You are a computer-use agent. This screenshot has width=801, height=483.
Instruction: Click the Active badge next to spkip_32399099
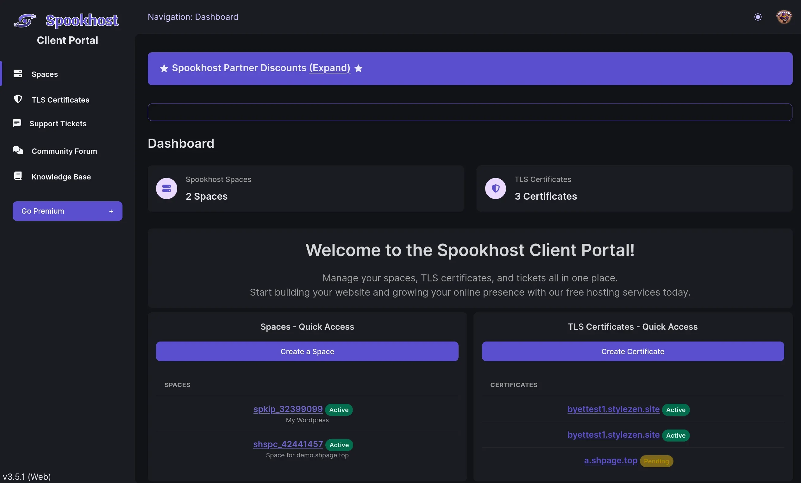[339, 410]
